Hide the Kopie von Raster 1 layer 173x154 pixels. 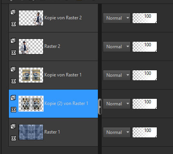(13, 81)
